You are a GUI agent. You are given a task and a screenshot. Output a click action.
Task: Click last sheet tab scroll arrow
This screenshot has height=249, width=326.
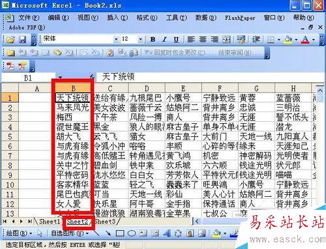pyautogui.click(x=30, y=222)
